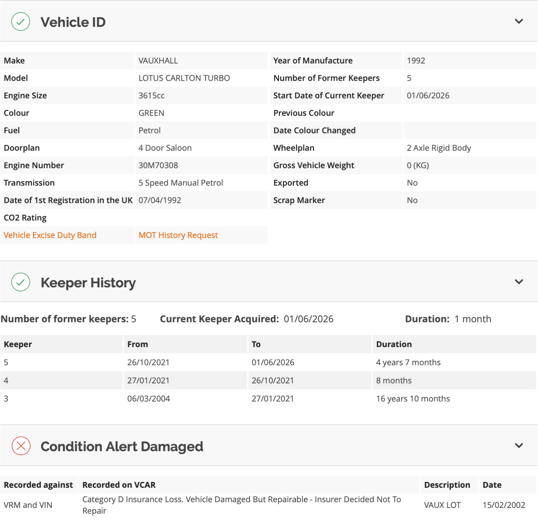This screenshot has height=523, width=538.
Task: Click the CO2 Rating label
Action: point(25,218)
